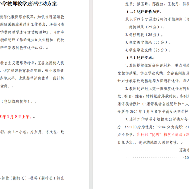Click line '办学水平，改革教学评价体系'
Image resolution: width=189 pixels, height=189 pixels.
(x=32, y=78)
